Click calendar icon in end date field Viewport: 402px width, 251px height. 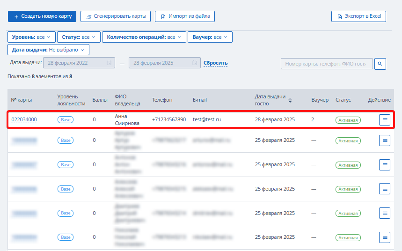[x=195, y=63]
